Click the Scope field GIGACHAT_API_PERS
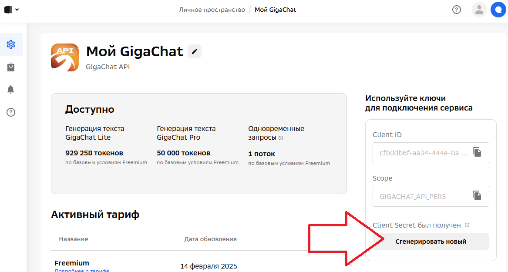Screen dimensions: 508x272 [431, 196]
